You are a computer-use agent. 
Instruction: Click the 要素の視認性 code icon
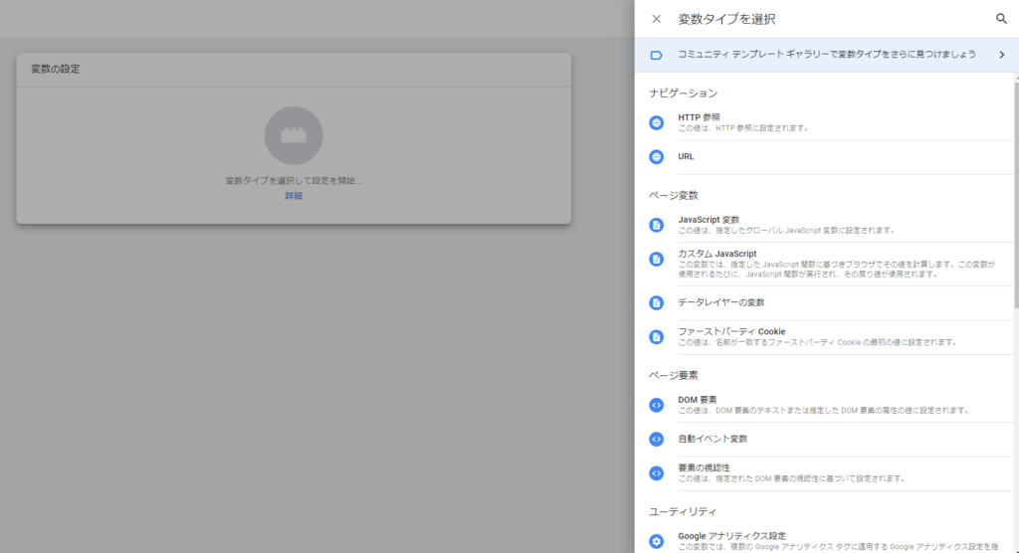pyautogui.click(x=657, y=473)
